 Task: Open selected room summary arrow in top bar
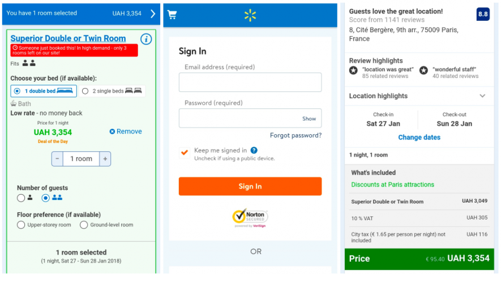[x=153, y=14]
